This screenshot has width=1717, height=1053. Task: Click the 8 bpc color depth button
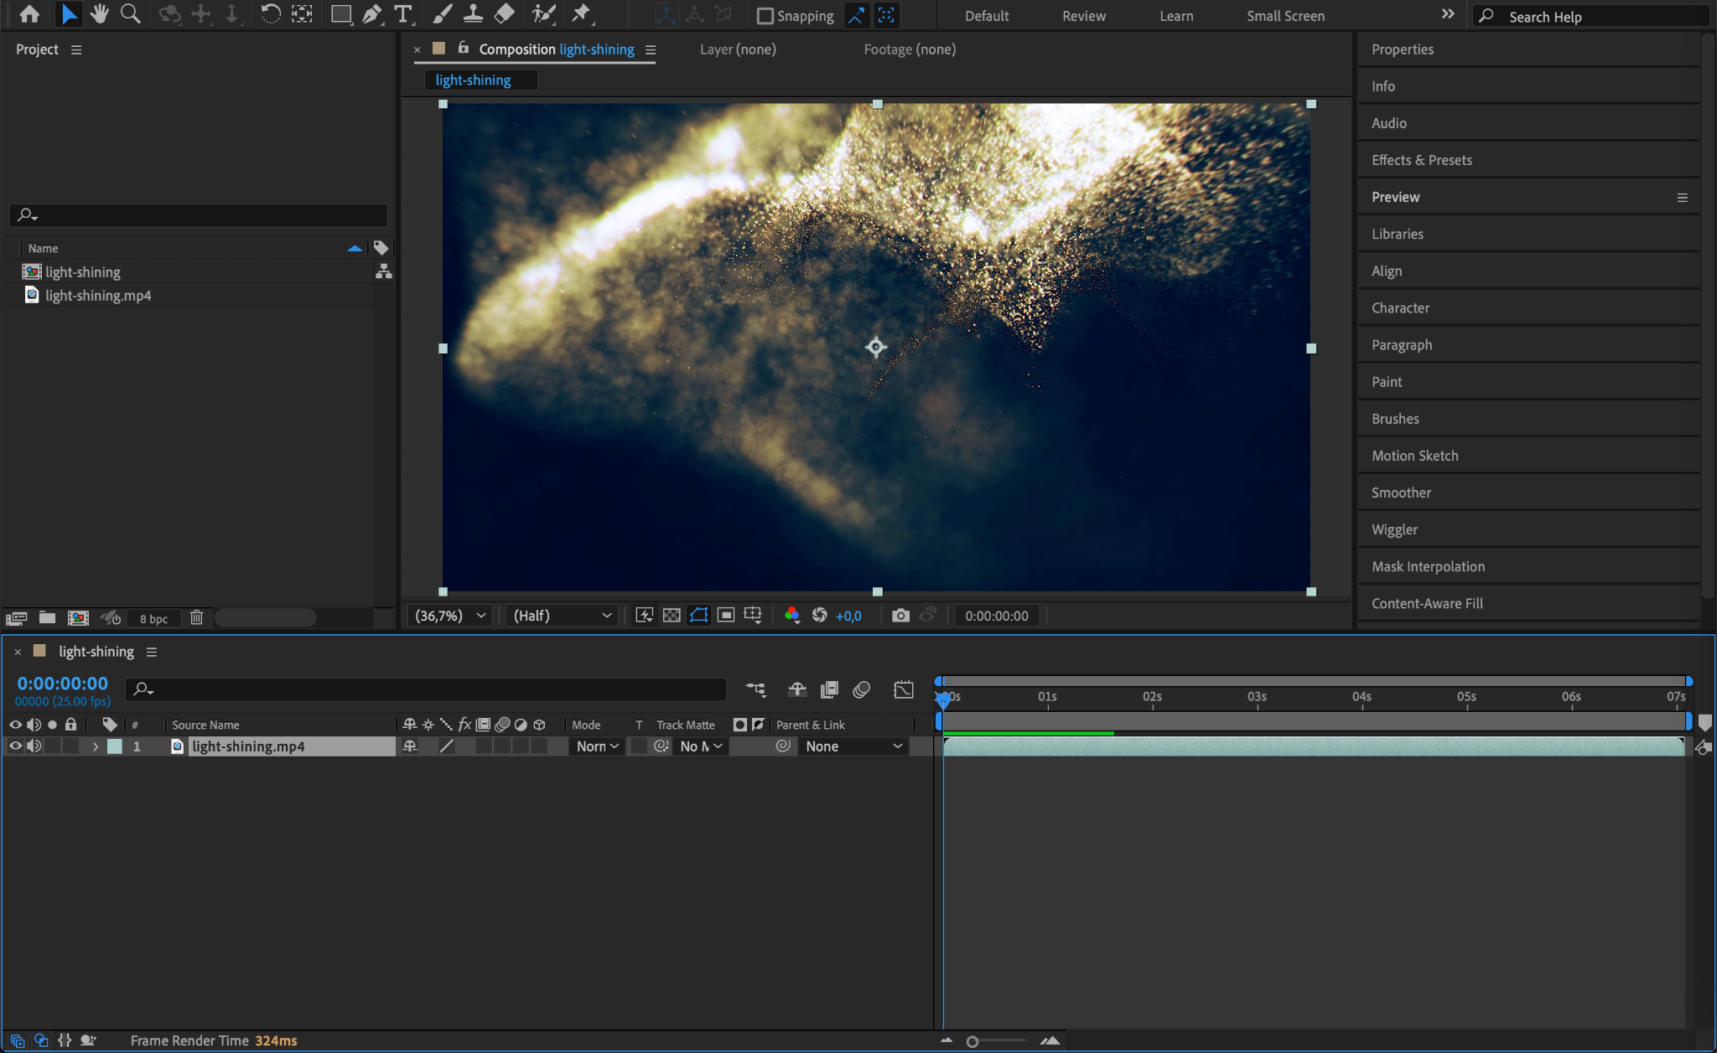pyautogui.click(x=153, y=619)
